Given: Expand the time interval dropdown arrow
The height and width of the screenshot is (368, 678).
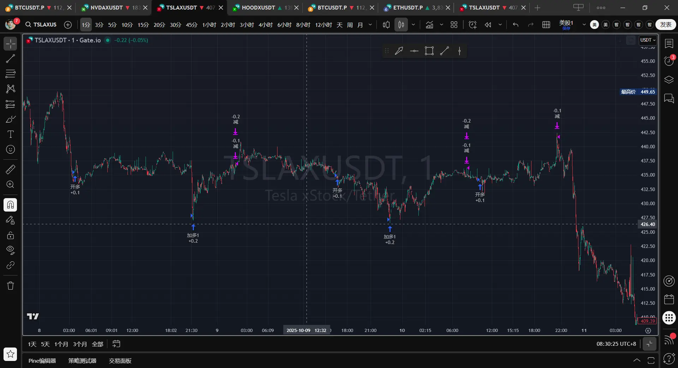Looking at the screenshot, I should [x=370, y=25].
